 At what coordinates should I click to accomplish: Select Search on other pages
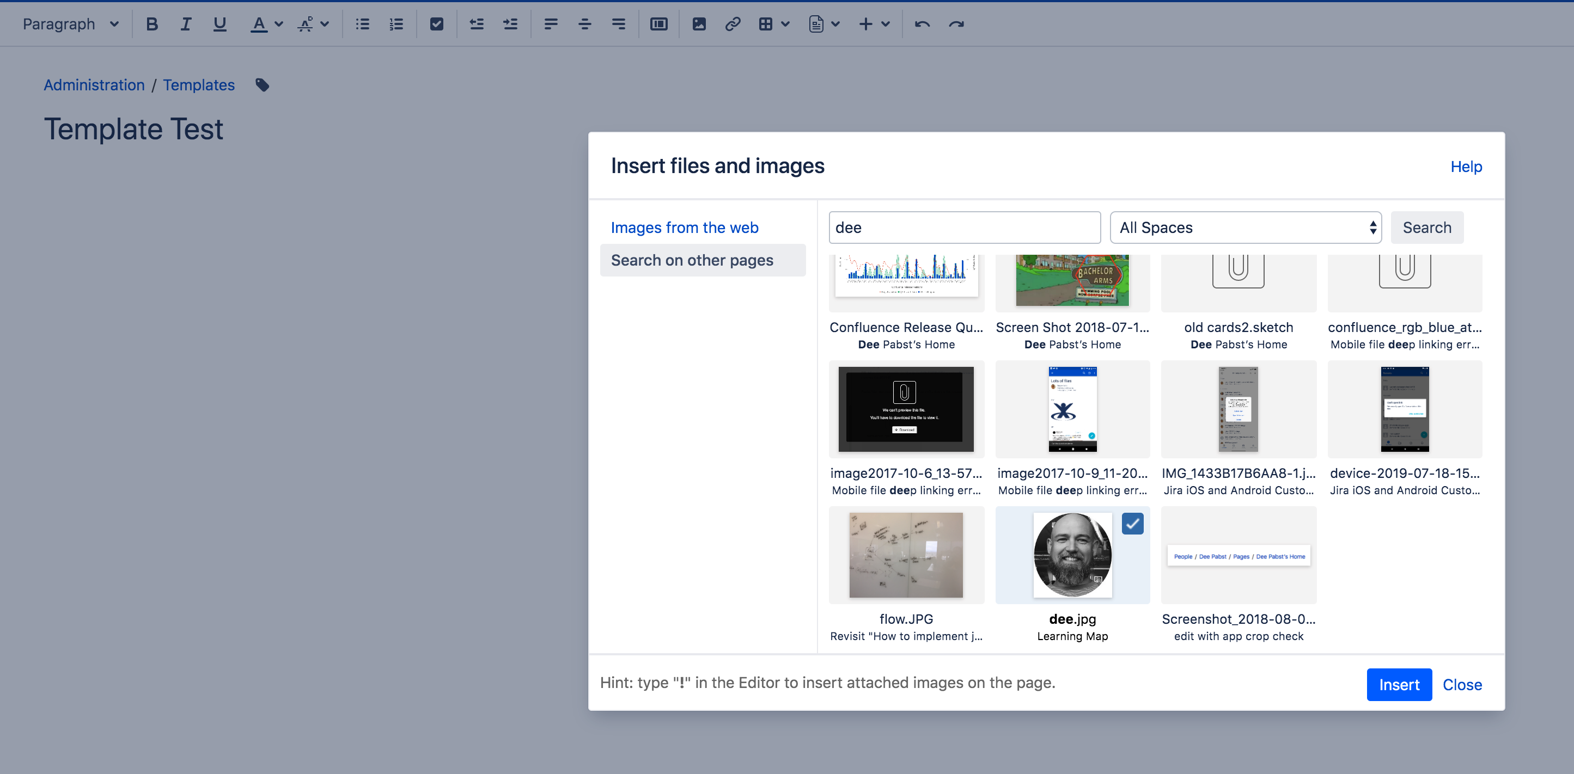point(691,260)
